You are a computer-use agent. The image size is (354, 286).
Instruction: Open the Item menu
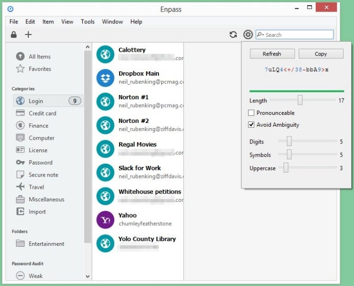[48, 22]
